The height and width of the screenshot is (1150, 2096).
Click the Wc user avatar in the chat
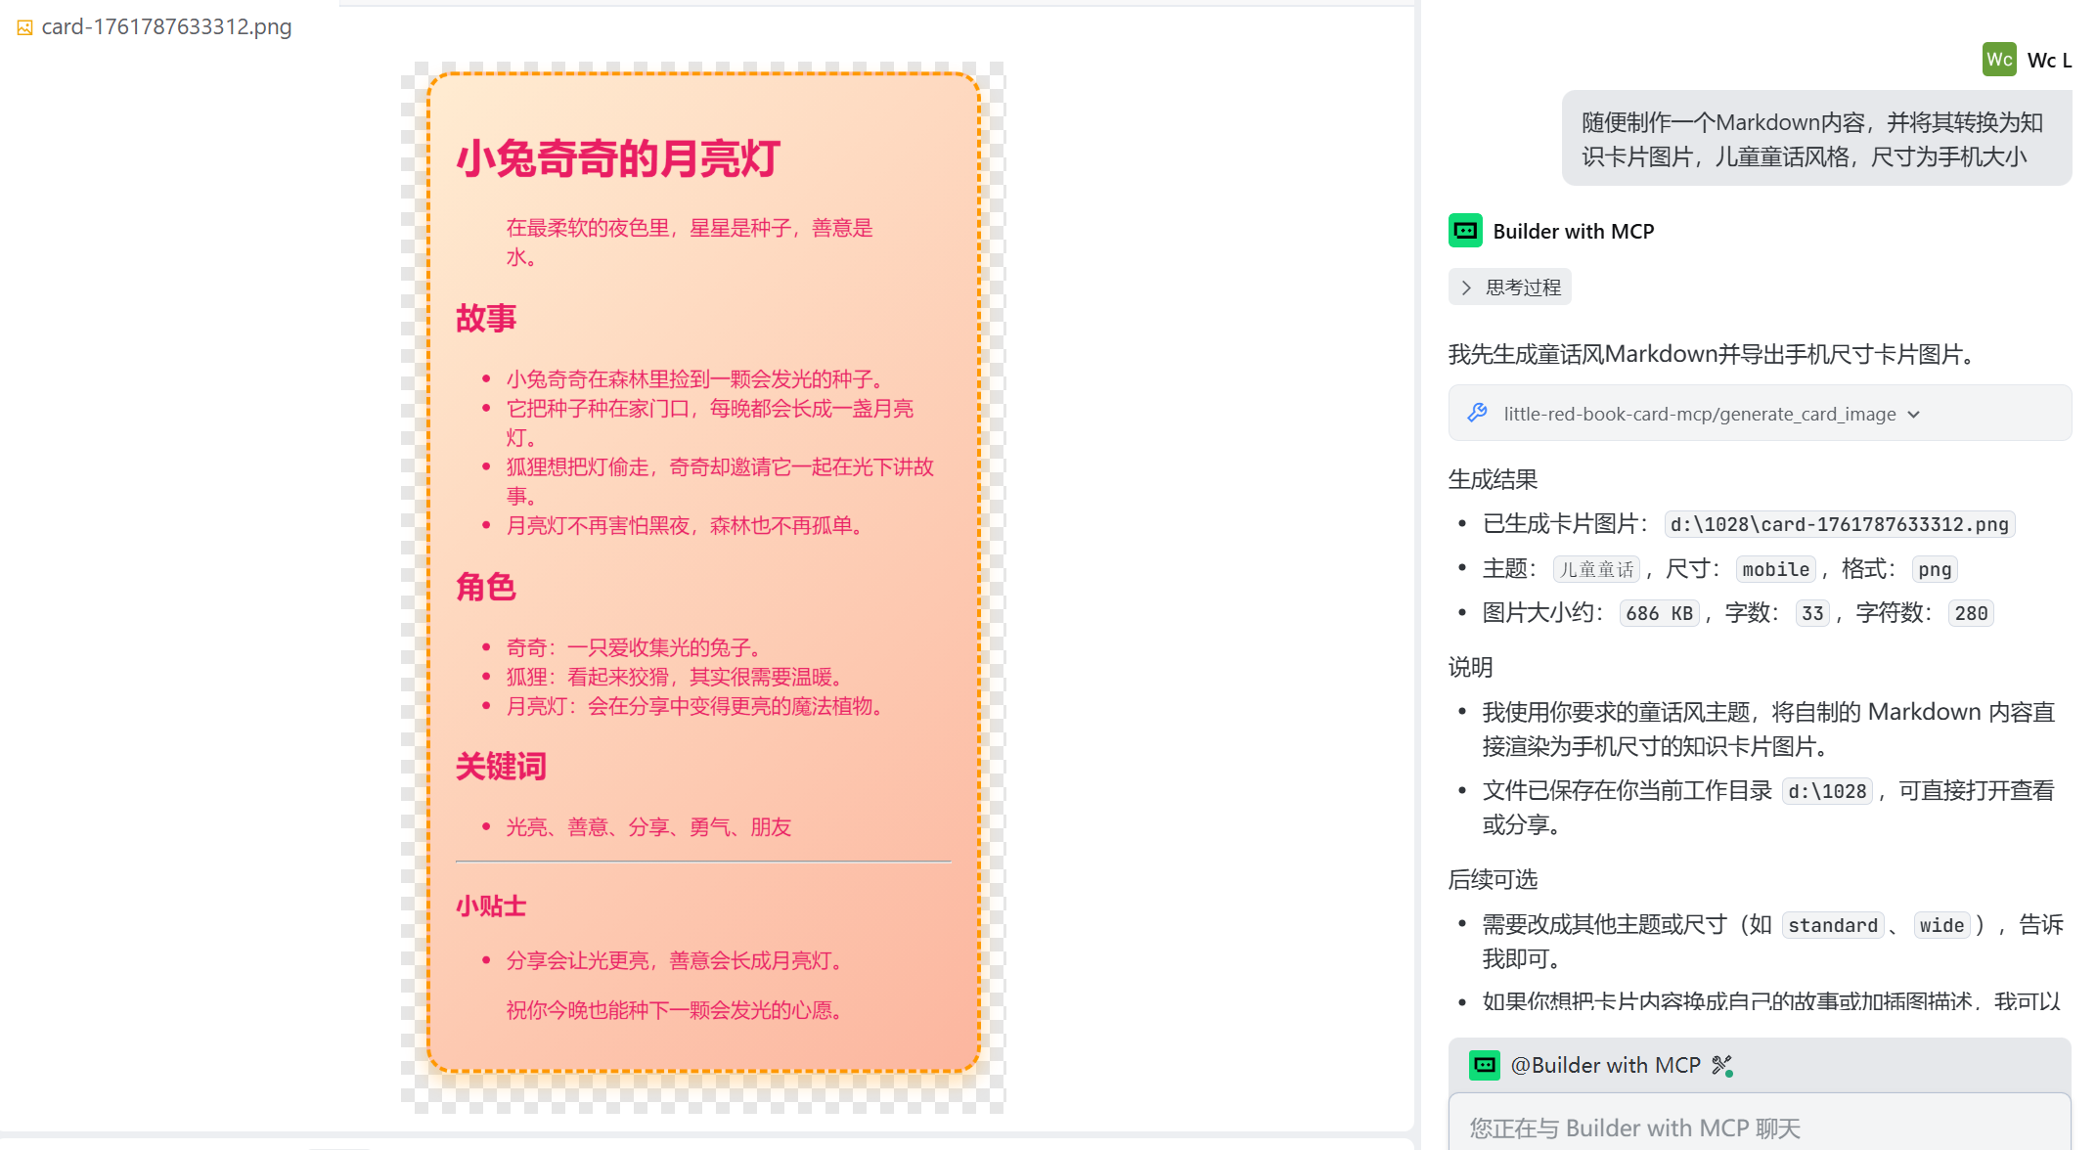click(1999, 59)
